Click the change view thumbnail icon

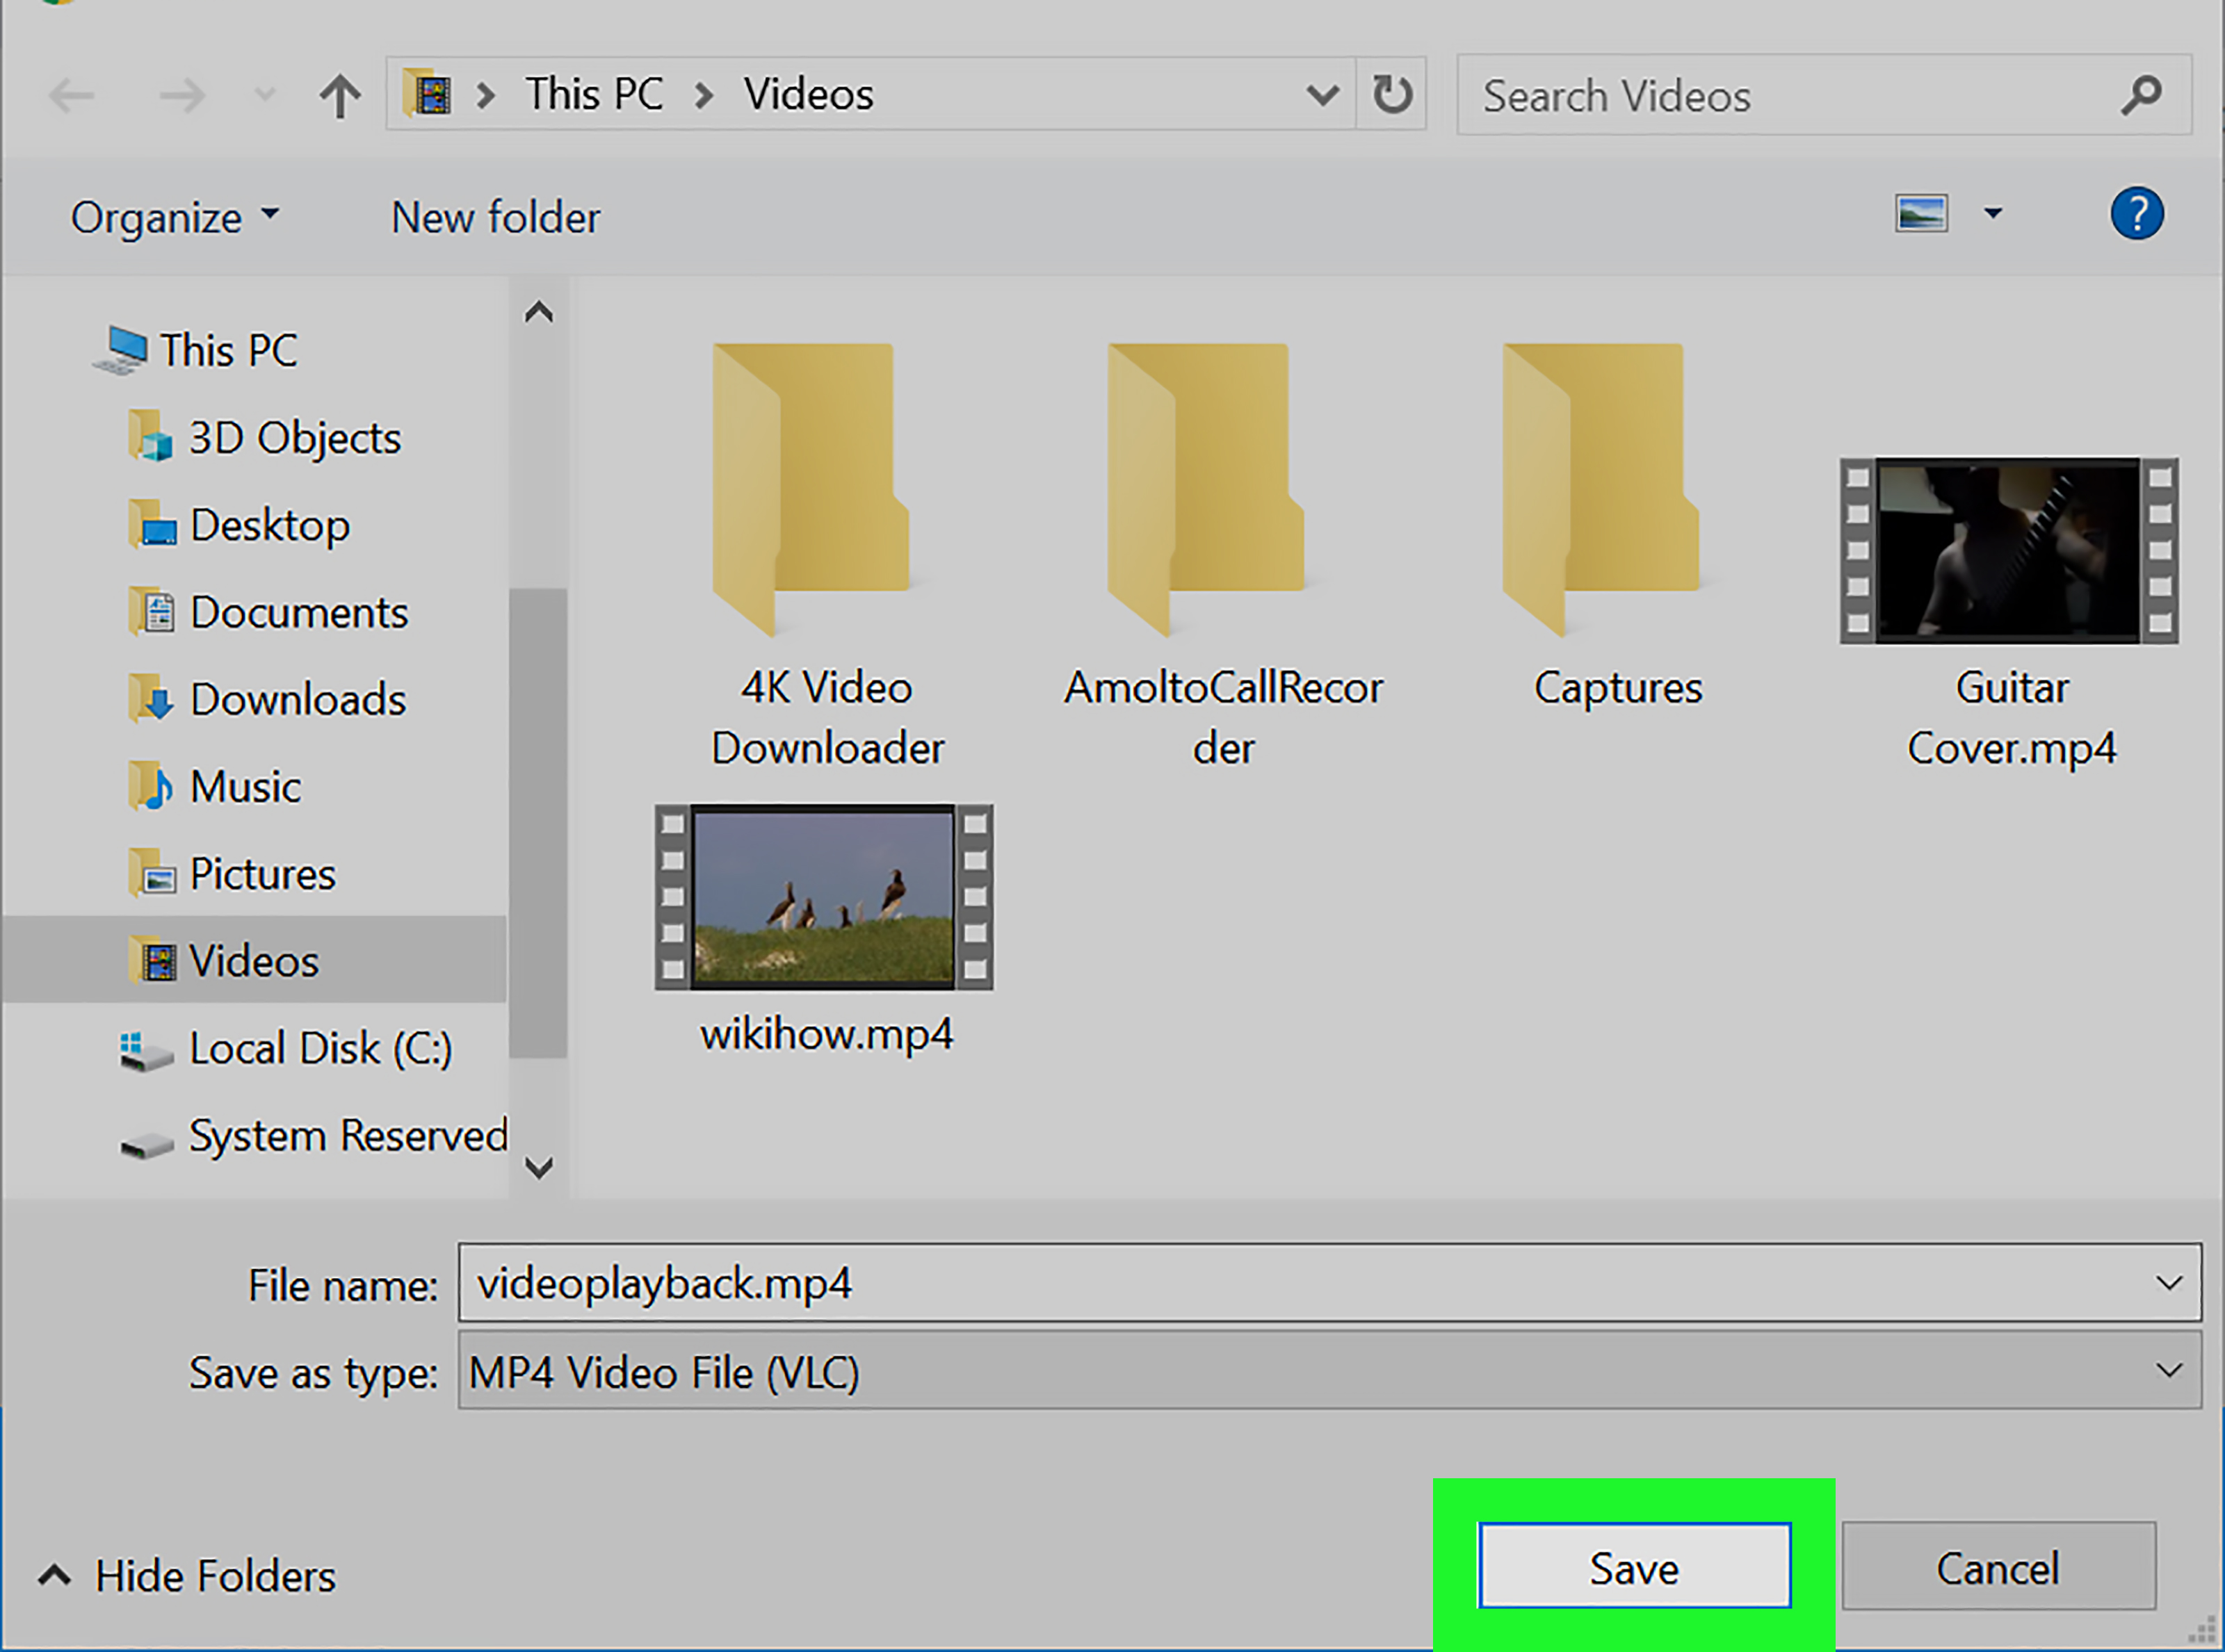tap(1921, 213)
